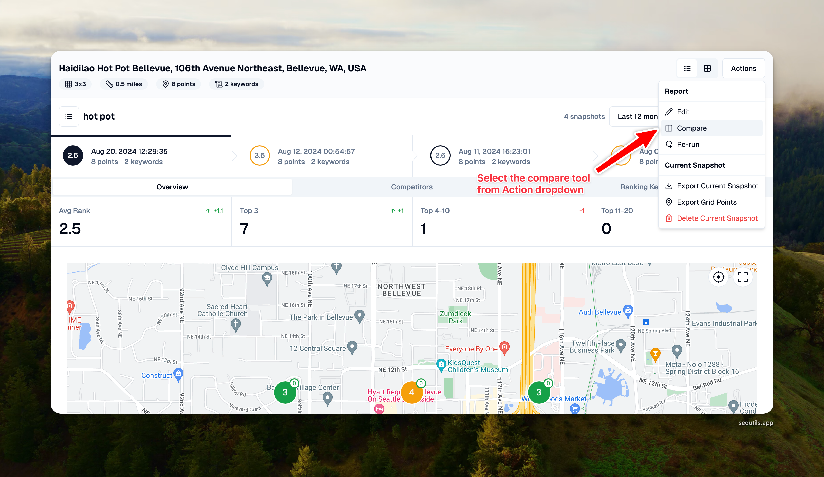Screen dimensions: 824x477
Task: Click the 3x3 grid size badge
Action: pos(75,84)
